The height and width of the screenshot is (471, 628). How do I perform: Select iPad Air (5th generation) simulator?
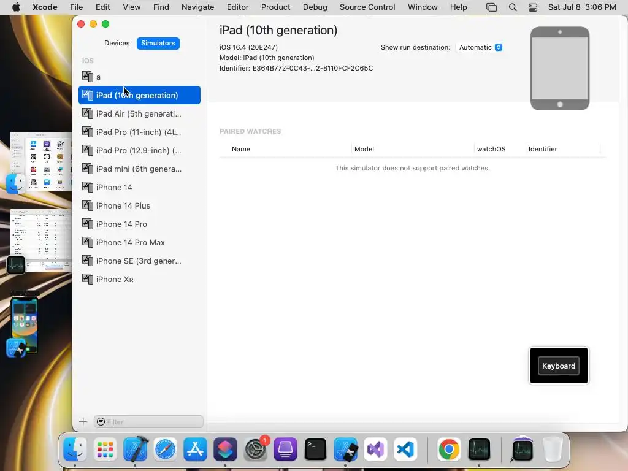[139, 113]
